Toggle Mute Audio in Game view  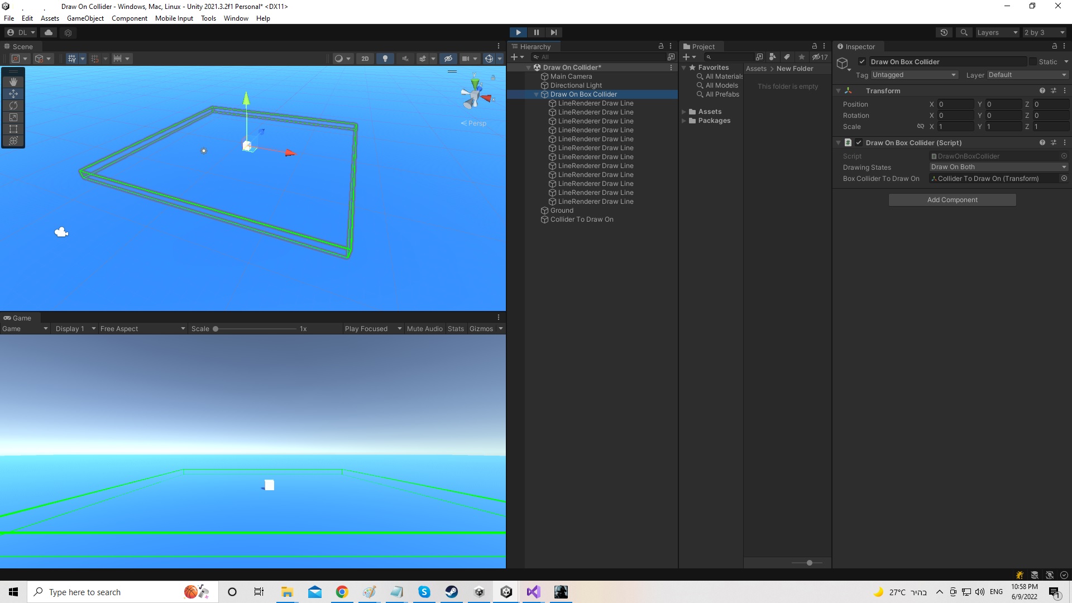click(424, 329)
